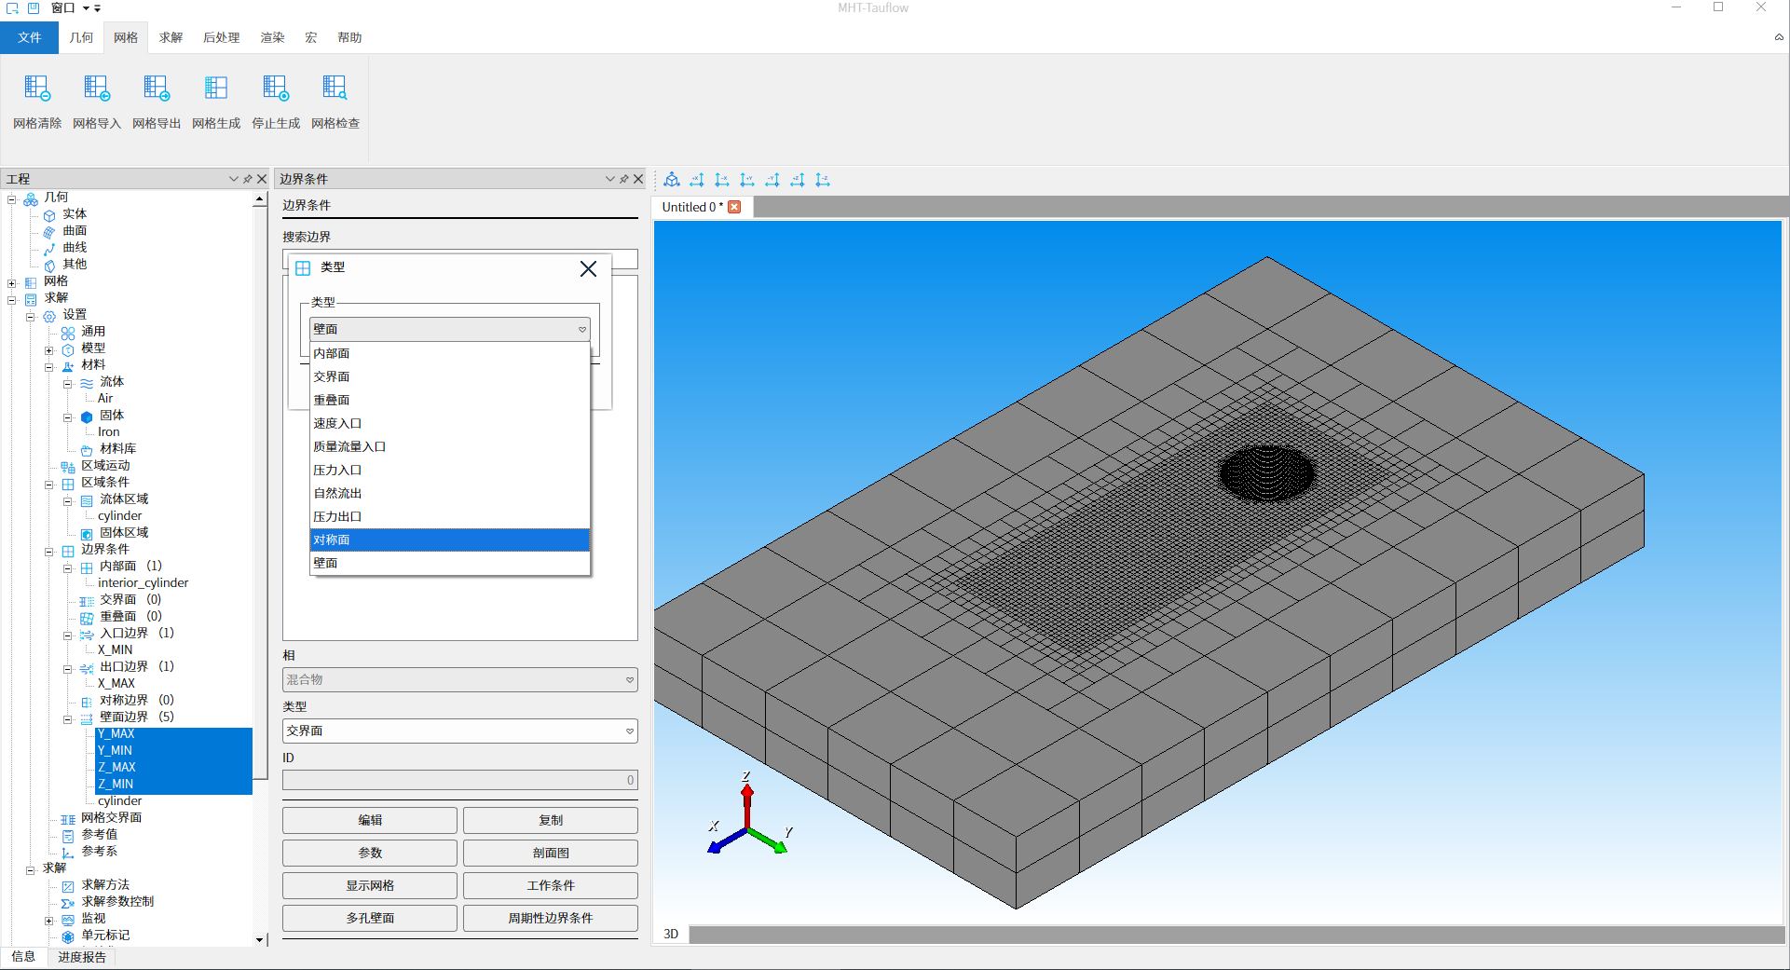The image size is (1790, 970).
Task: Open the 文件 menu
Action: [x=29, y=37]
